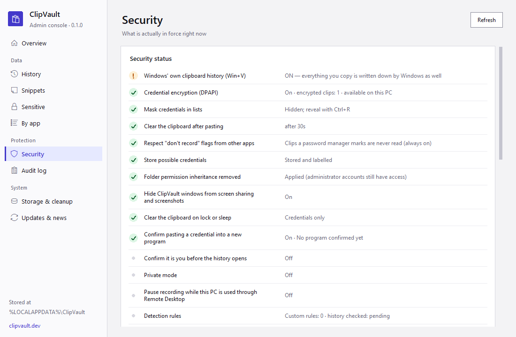
Task: Click the green check beside Hide ClipVault windows
Action: 133,197
